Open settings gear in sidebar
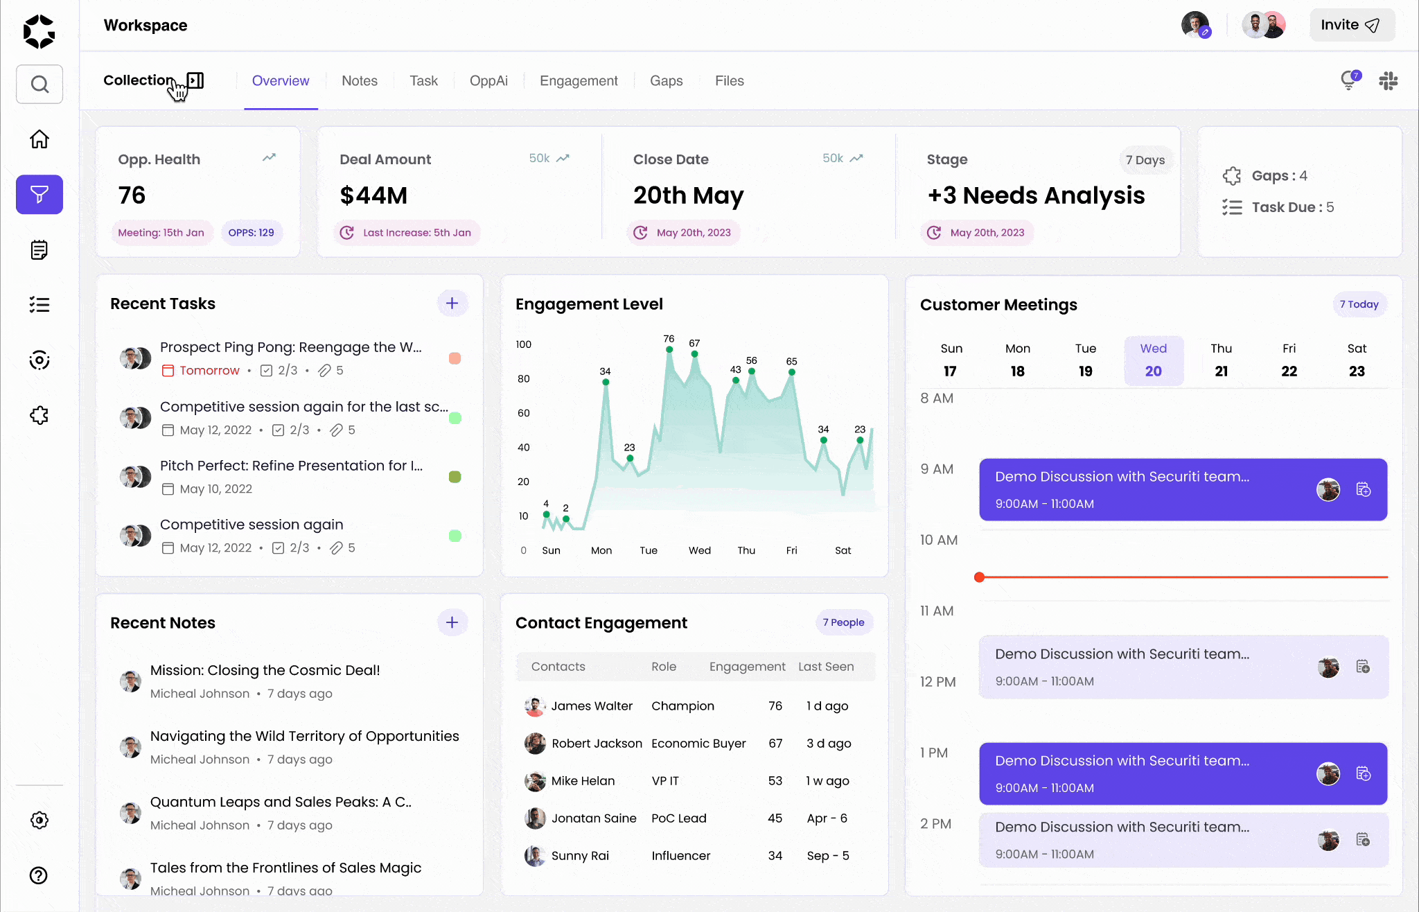Viewport: 1419px width, 912px height. point(39,821)
